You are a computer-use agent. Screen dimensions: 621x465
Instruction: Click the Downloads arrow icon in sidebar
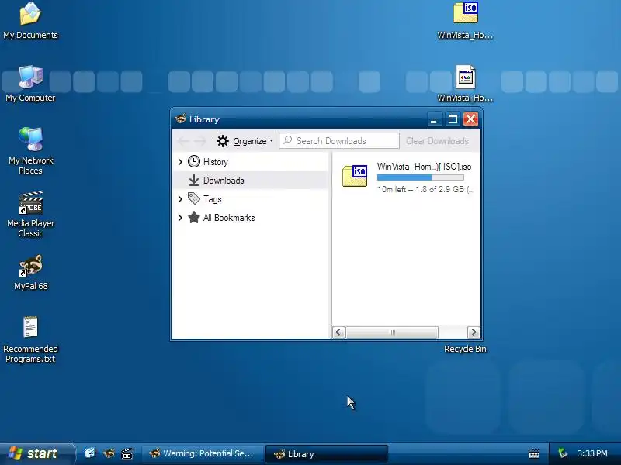click(193, 180)
